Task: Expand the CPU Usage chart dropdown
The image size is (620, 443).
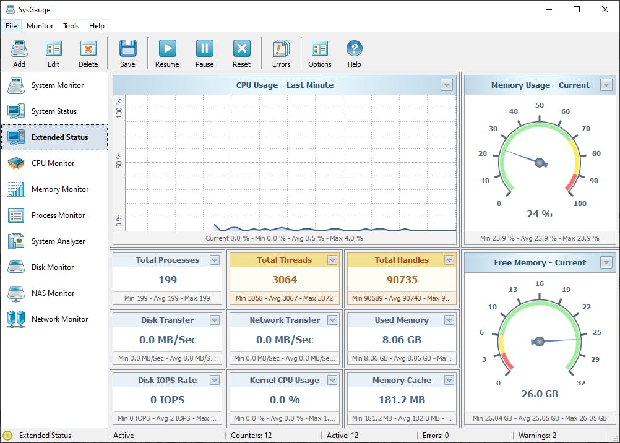Action: [447, 85]
